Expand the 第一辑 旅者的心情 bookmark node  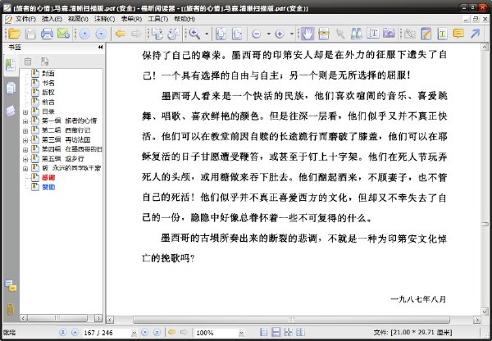point(25,121)
